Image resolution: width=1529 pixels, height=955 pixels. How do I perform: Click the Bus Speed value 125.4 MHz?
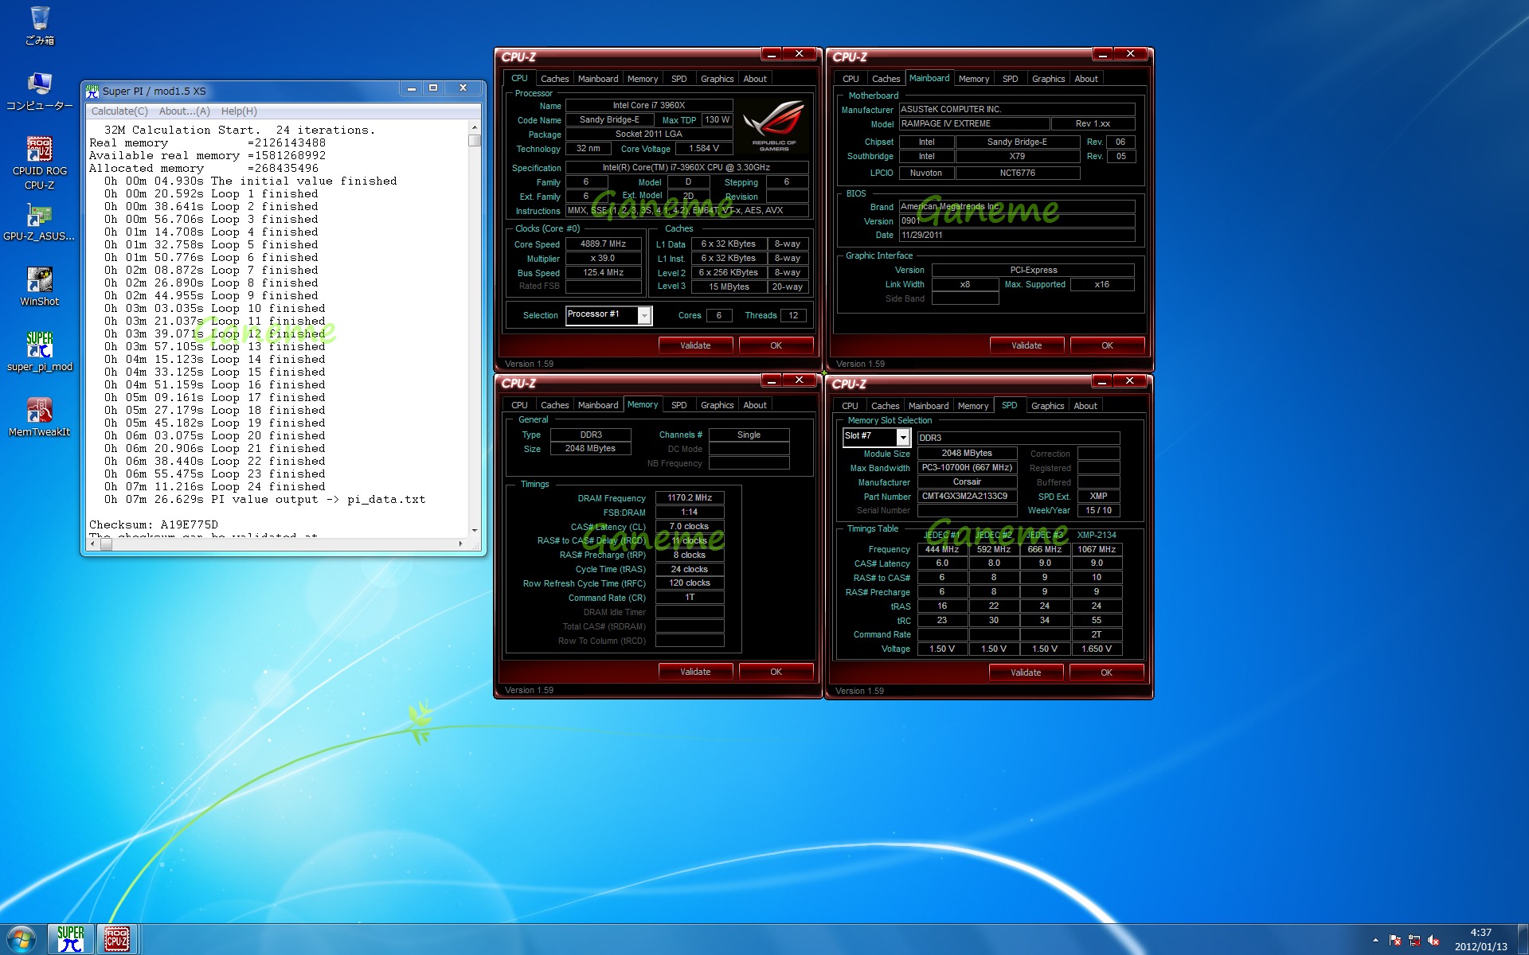(x=603, y=273)
